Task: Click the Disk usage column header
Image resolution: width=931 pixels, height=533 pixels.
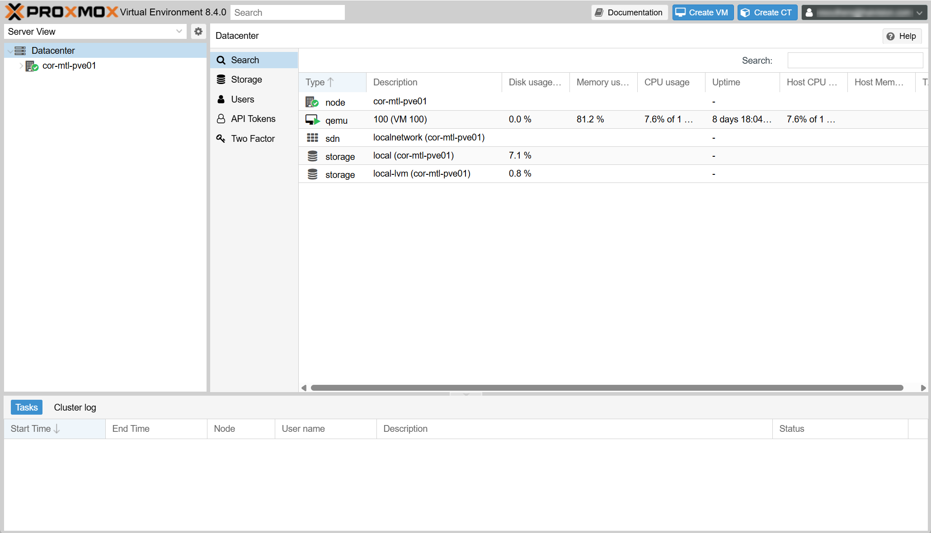Action: tap(536, 82)
